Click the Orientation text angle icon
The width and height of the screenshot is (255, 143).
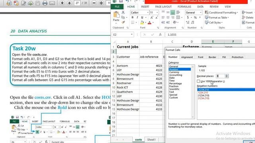(175, 22)
